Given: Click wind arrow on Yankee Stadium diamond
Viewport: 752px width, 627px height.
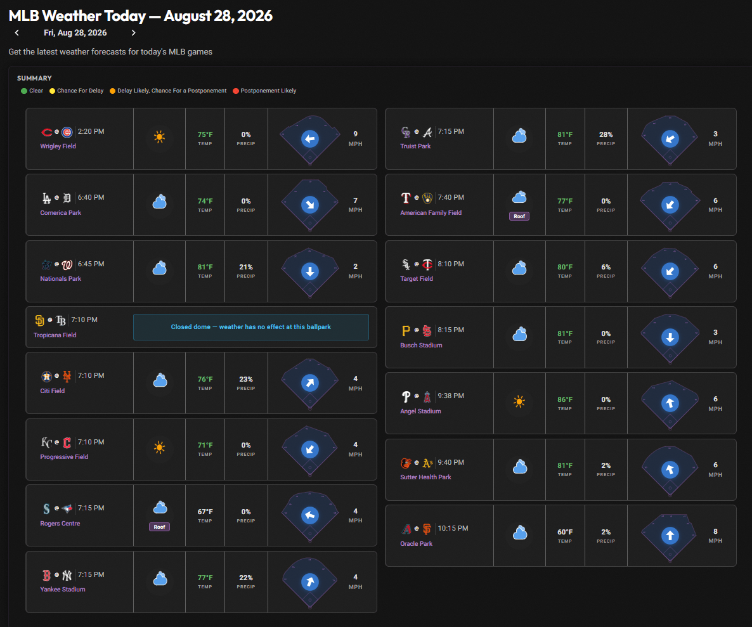Looking at the screenshot, I should click(x=310, y=582).
